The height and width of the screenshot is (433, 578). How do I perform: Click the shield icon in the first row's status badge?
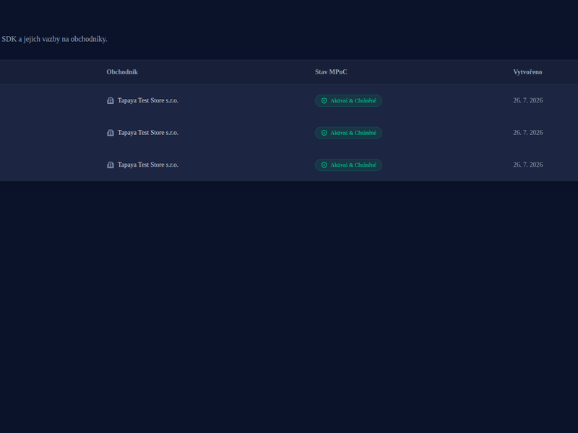pyautogui.click(x=324, y=101)
